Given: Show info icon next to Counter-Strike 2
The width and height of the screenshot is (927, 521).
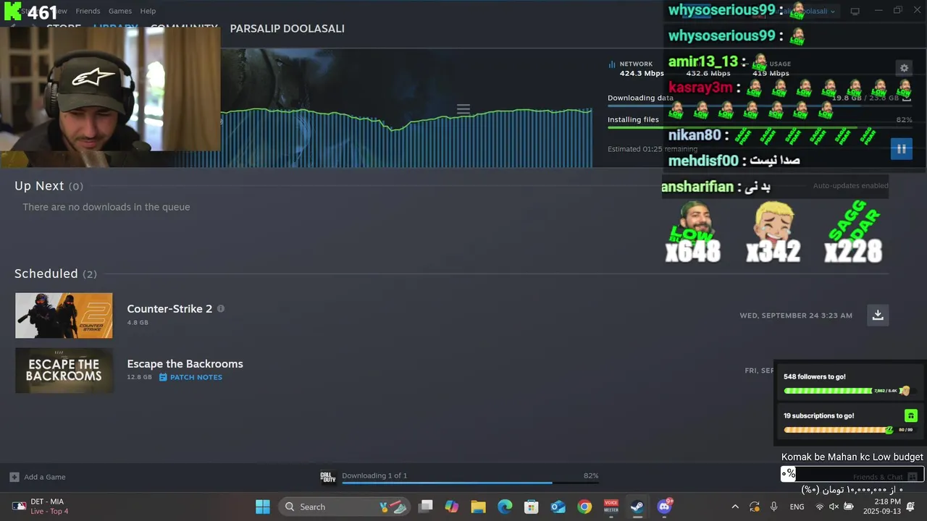Looking at the screenshot, I should tap(221, 308).
